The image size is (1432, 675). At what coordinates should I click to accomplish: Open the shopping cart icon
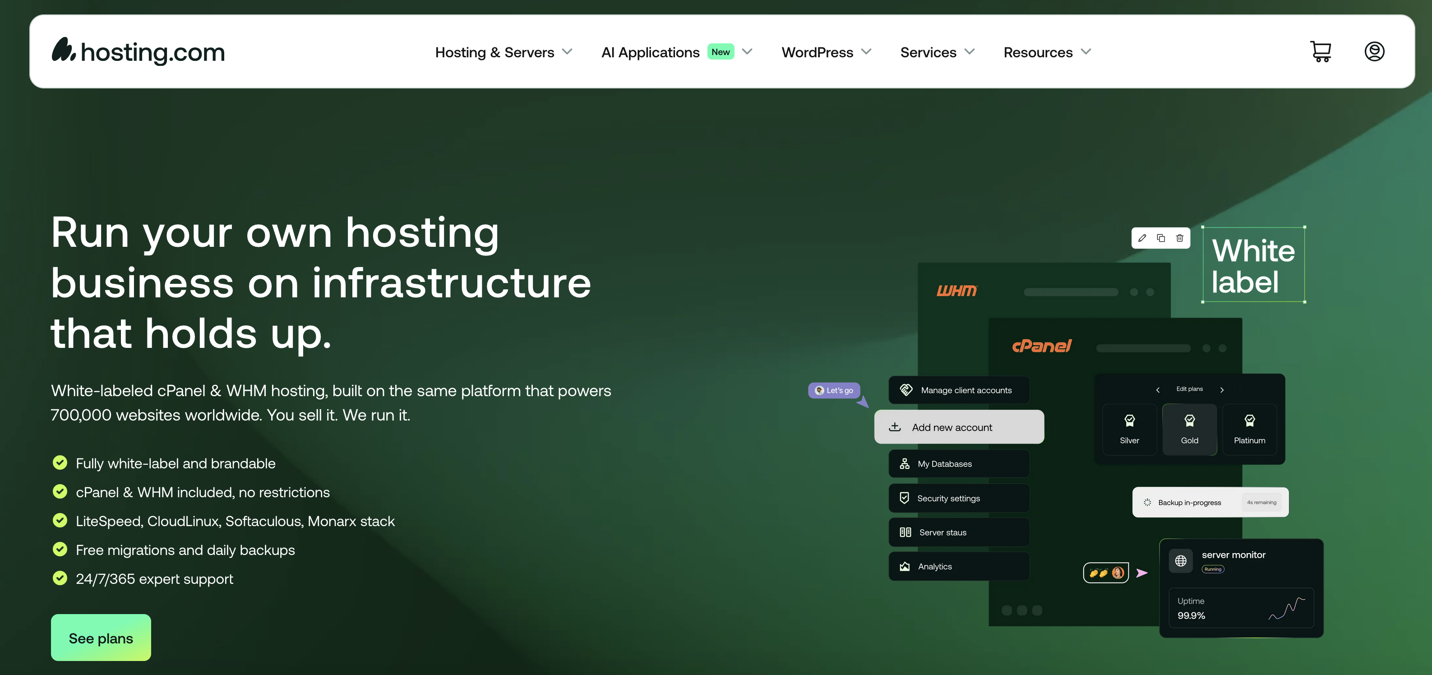point(1320,52)
